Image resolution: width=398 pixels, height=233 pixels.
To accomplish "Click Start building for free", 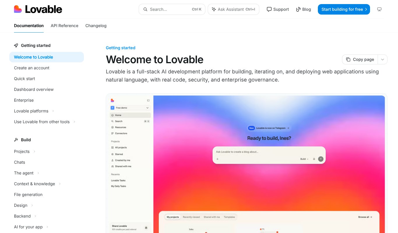I will coord(344,9).
